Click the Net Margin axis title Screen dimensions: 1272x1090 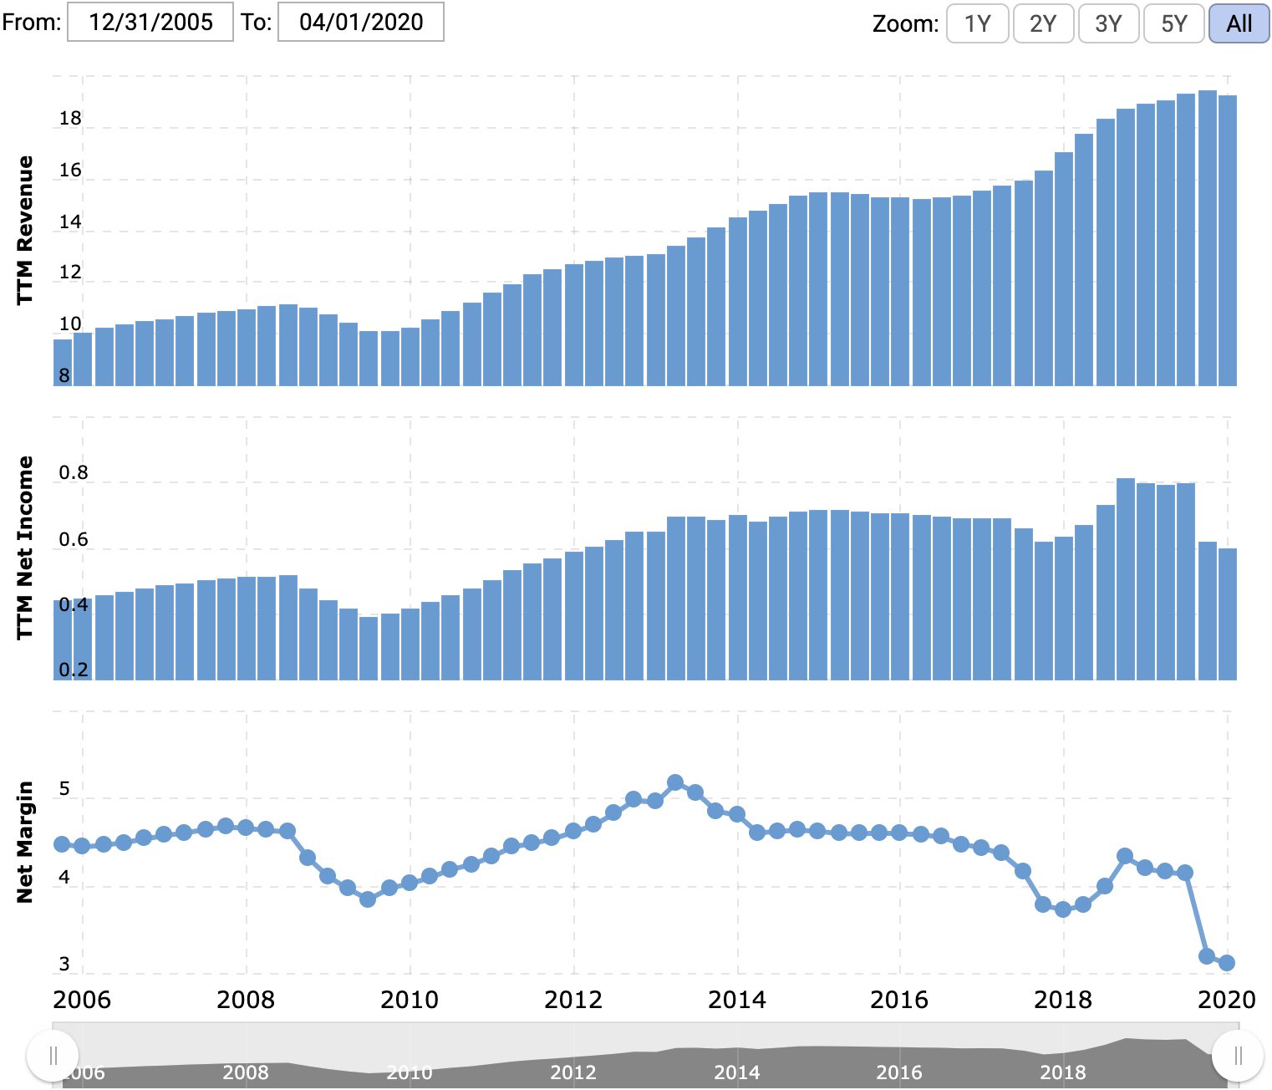click(x=25, y=842)
